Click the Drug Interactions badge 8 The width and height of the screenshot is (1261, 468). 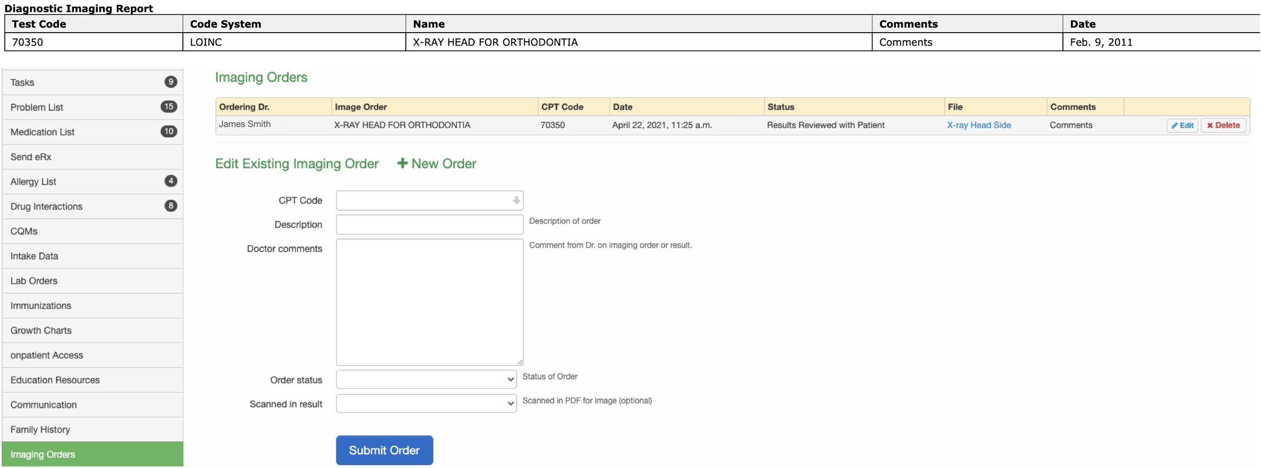click(x=171, y=206)
